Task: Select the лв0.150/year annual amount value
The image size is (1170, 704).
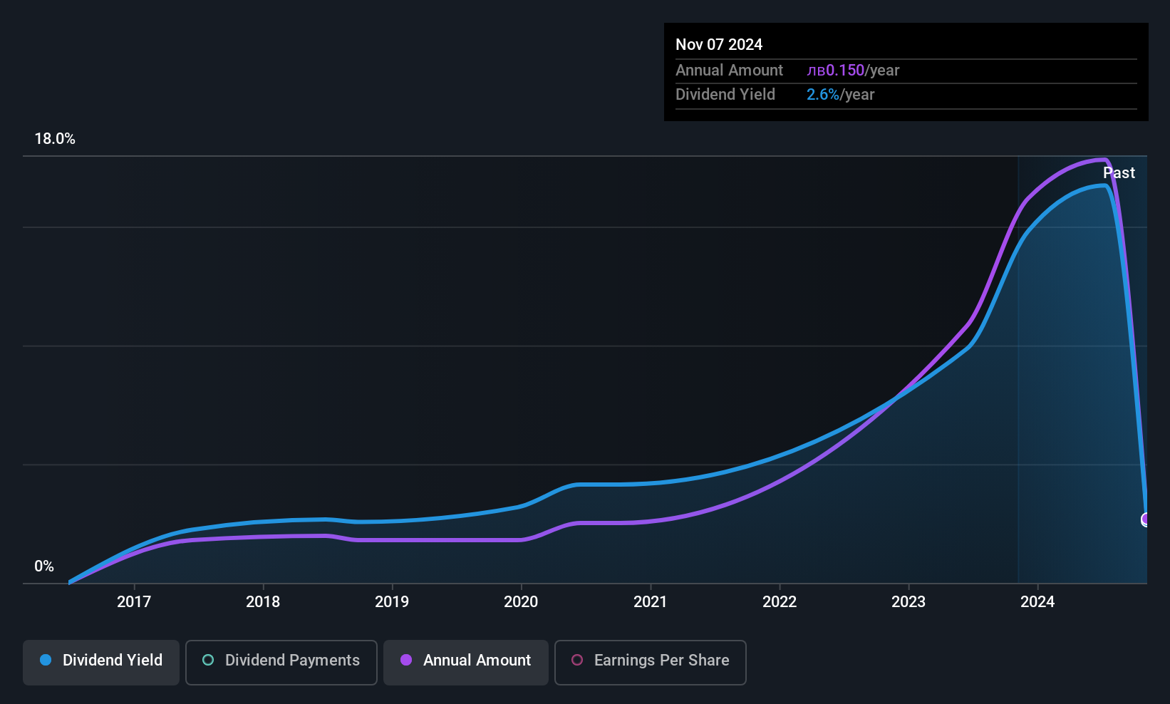Action: click(x=853, y=71)
